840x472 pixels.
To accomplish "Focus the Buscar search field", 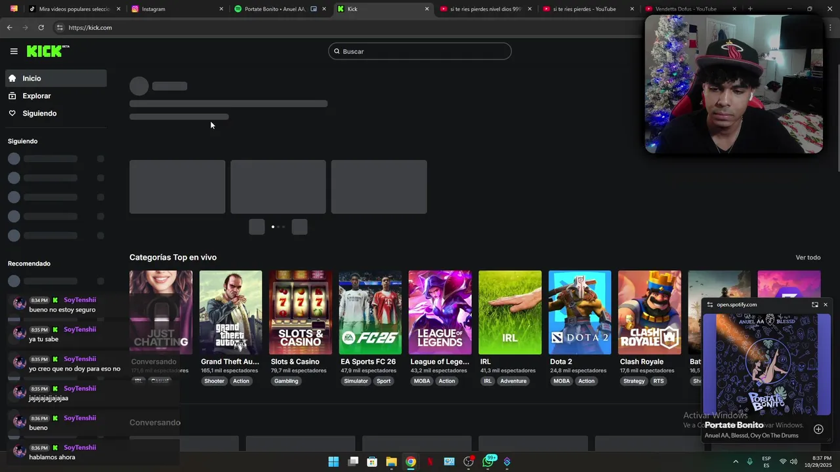I will pos(420,51).
